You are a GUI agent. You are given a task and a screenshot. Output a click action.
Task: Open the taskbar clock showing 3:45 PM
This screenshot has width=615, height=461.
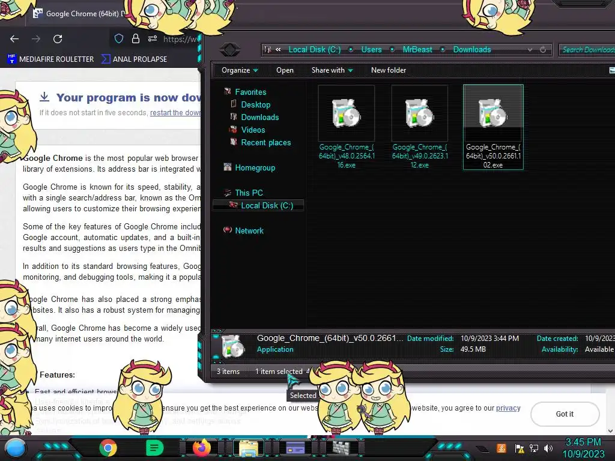[583, 448]
